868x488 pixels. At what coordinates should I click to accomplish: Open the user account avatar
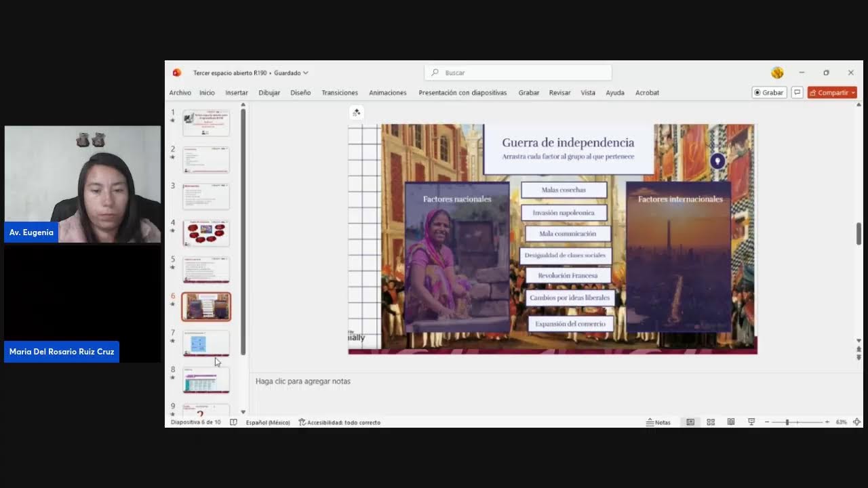pyautogui.click(x=777, y=73)
